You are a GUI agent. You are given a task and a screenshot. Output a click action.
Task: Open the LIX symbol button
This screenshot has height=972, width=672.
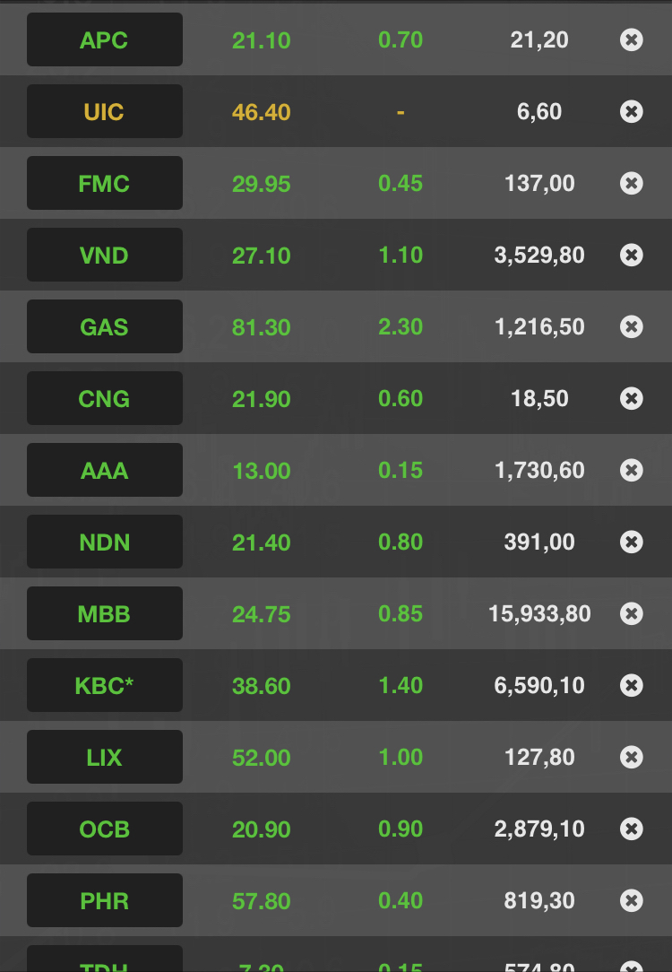coord(105,757)
